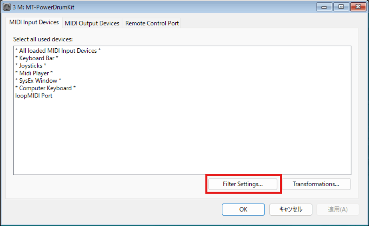369x226 pixels.
Task: Open the Remote Control Port tab
Action: [x=152, y=23]
